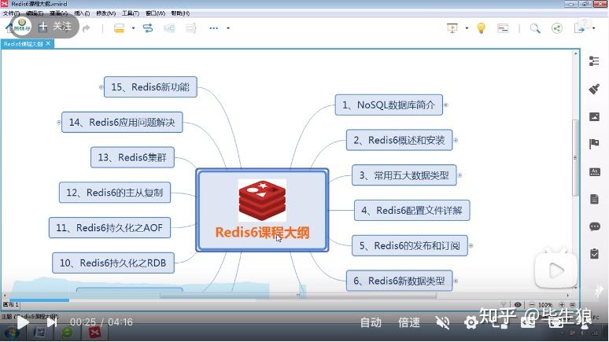Open the format brush panel icon
Image resolution: width=609 pixels, height=342 pixels.
pos(594,89)
